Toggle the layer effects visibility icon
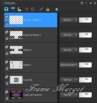The height and width of the screenshot is (103, 97). point(19,9)
